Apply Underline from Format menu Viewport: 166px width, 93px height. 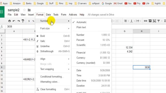[53, 46]
